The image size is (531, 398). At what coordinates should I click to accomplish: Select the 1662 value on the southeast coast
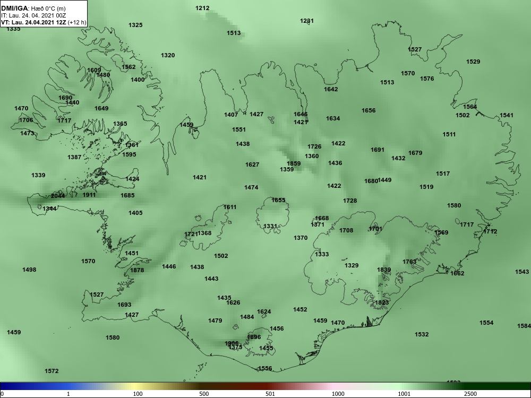click(x=457, y=273)
